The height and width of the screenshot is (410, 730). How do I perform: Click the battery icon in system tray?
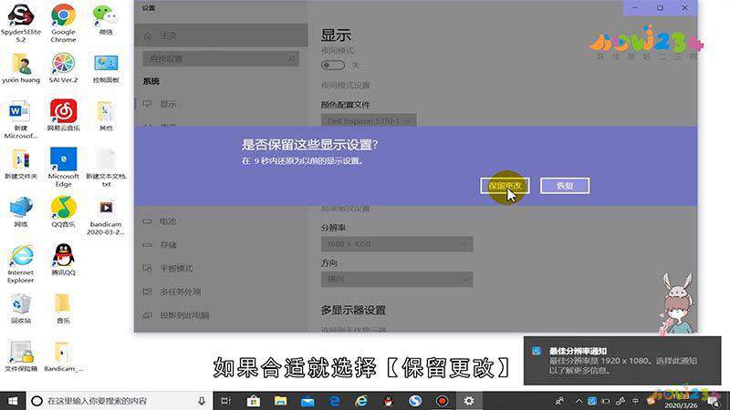click(x=606, y=401)
